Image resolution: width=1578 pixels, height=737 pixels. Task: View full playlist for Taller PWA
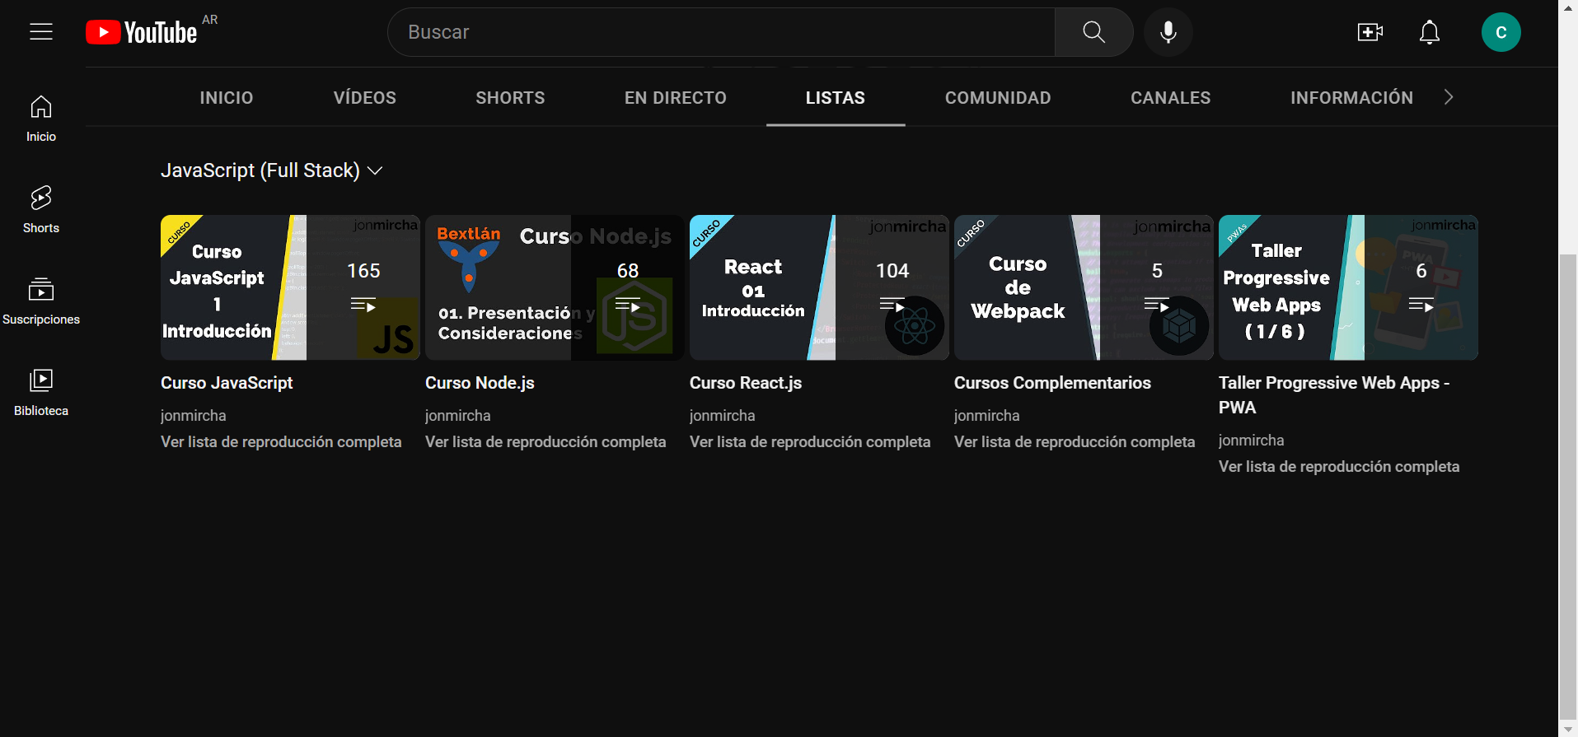(1339, 467)
